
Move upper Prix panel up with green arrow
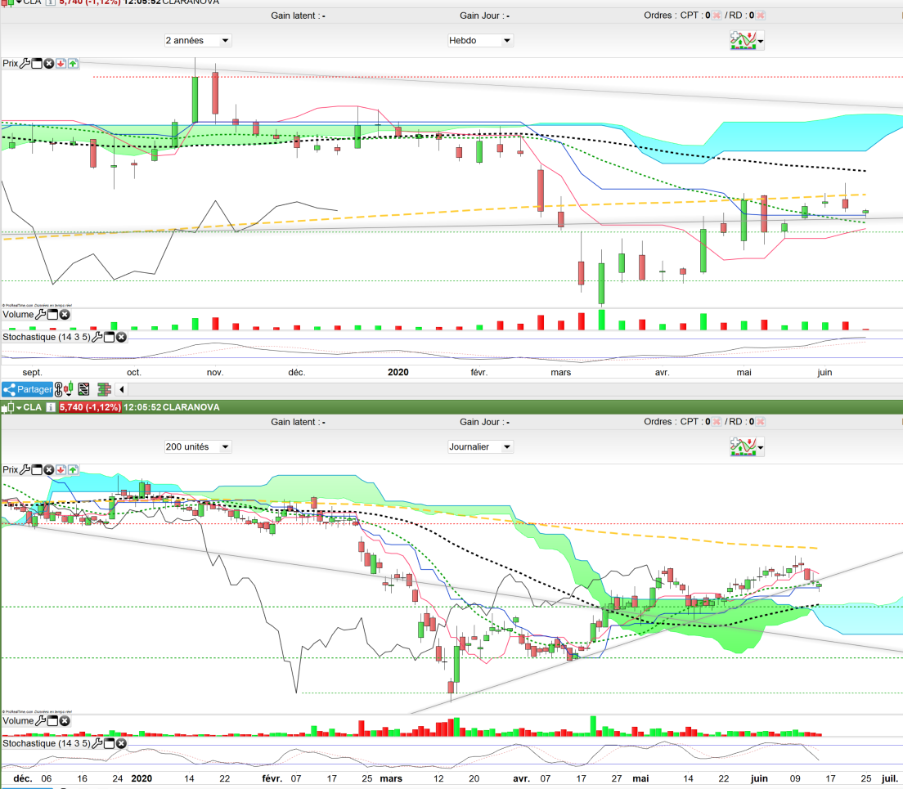pos(73,63)
